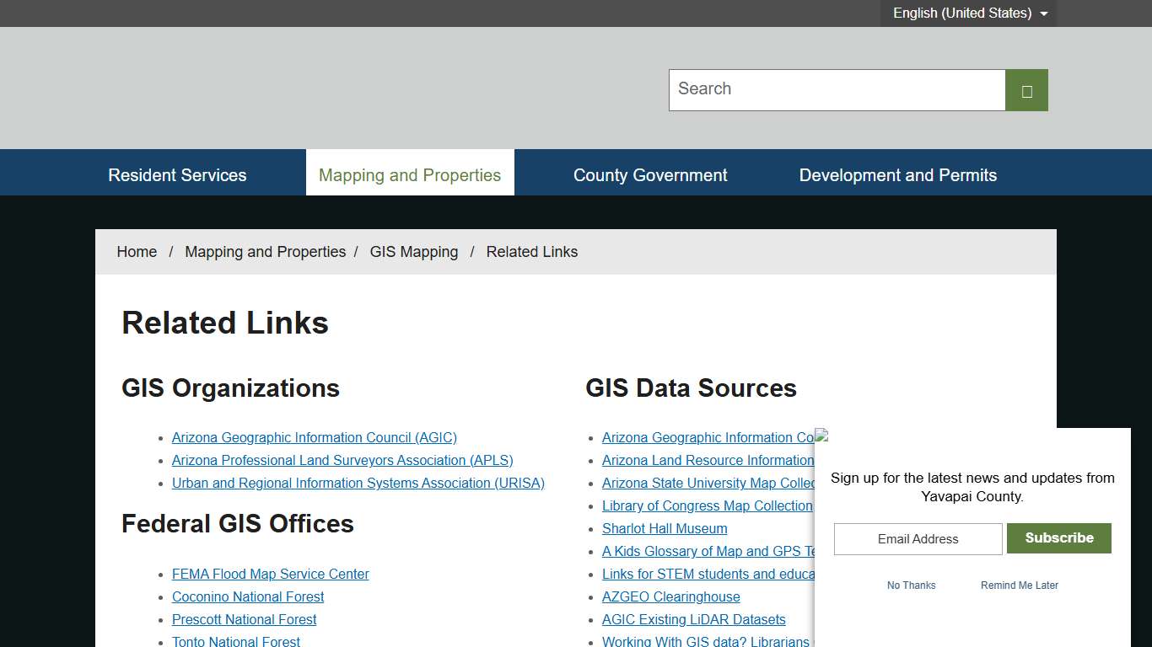Image resolution: width=1152 pixels, height=647 pixels.
Task: Click the Home breadcrumb link
Action: [x=137, y=251]
